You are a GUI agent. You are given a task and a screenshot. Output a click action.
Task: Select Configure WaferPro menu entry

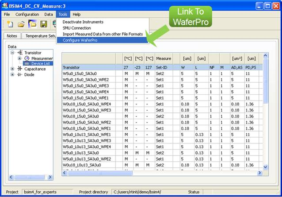point(80,40)
